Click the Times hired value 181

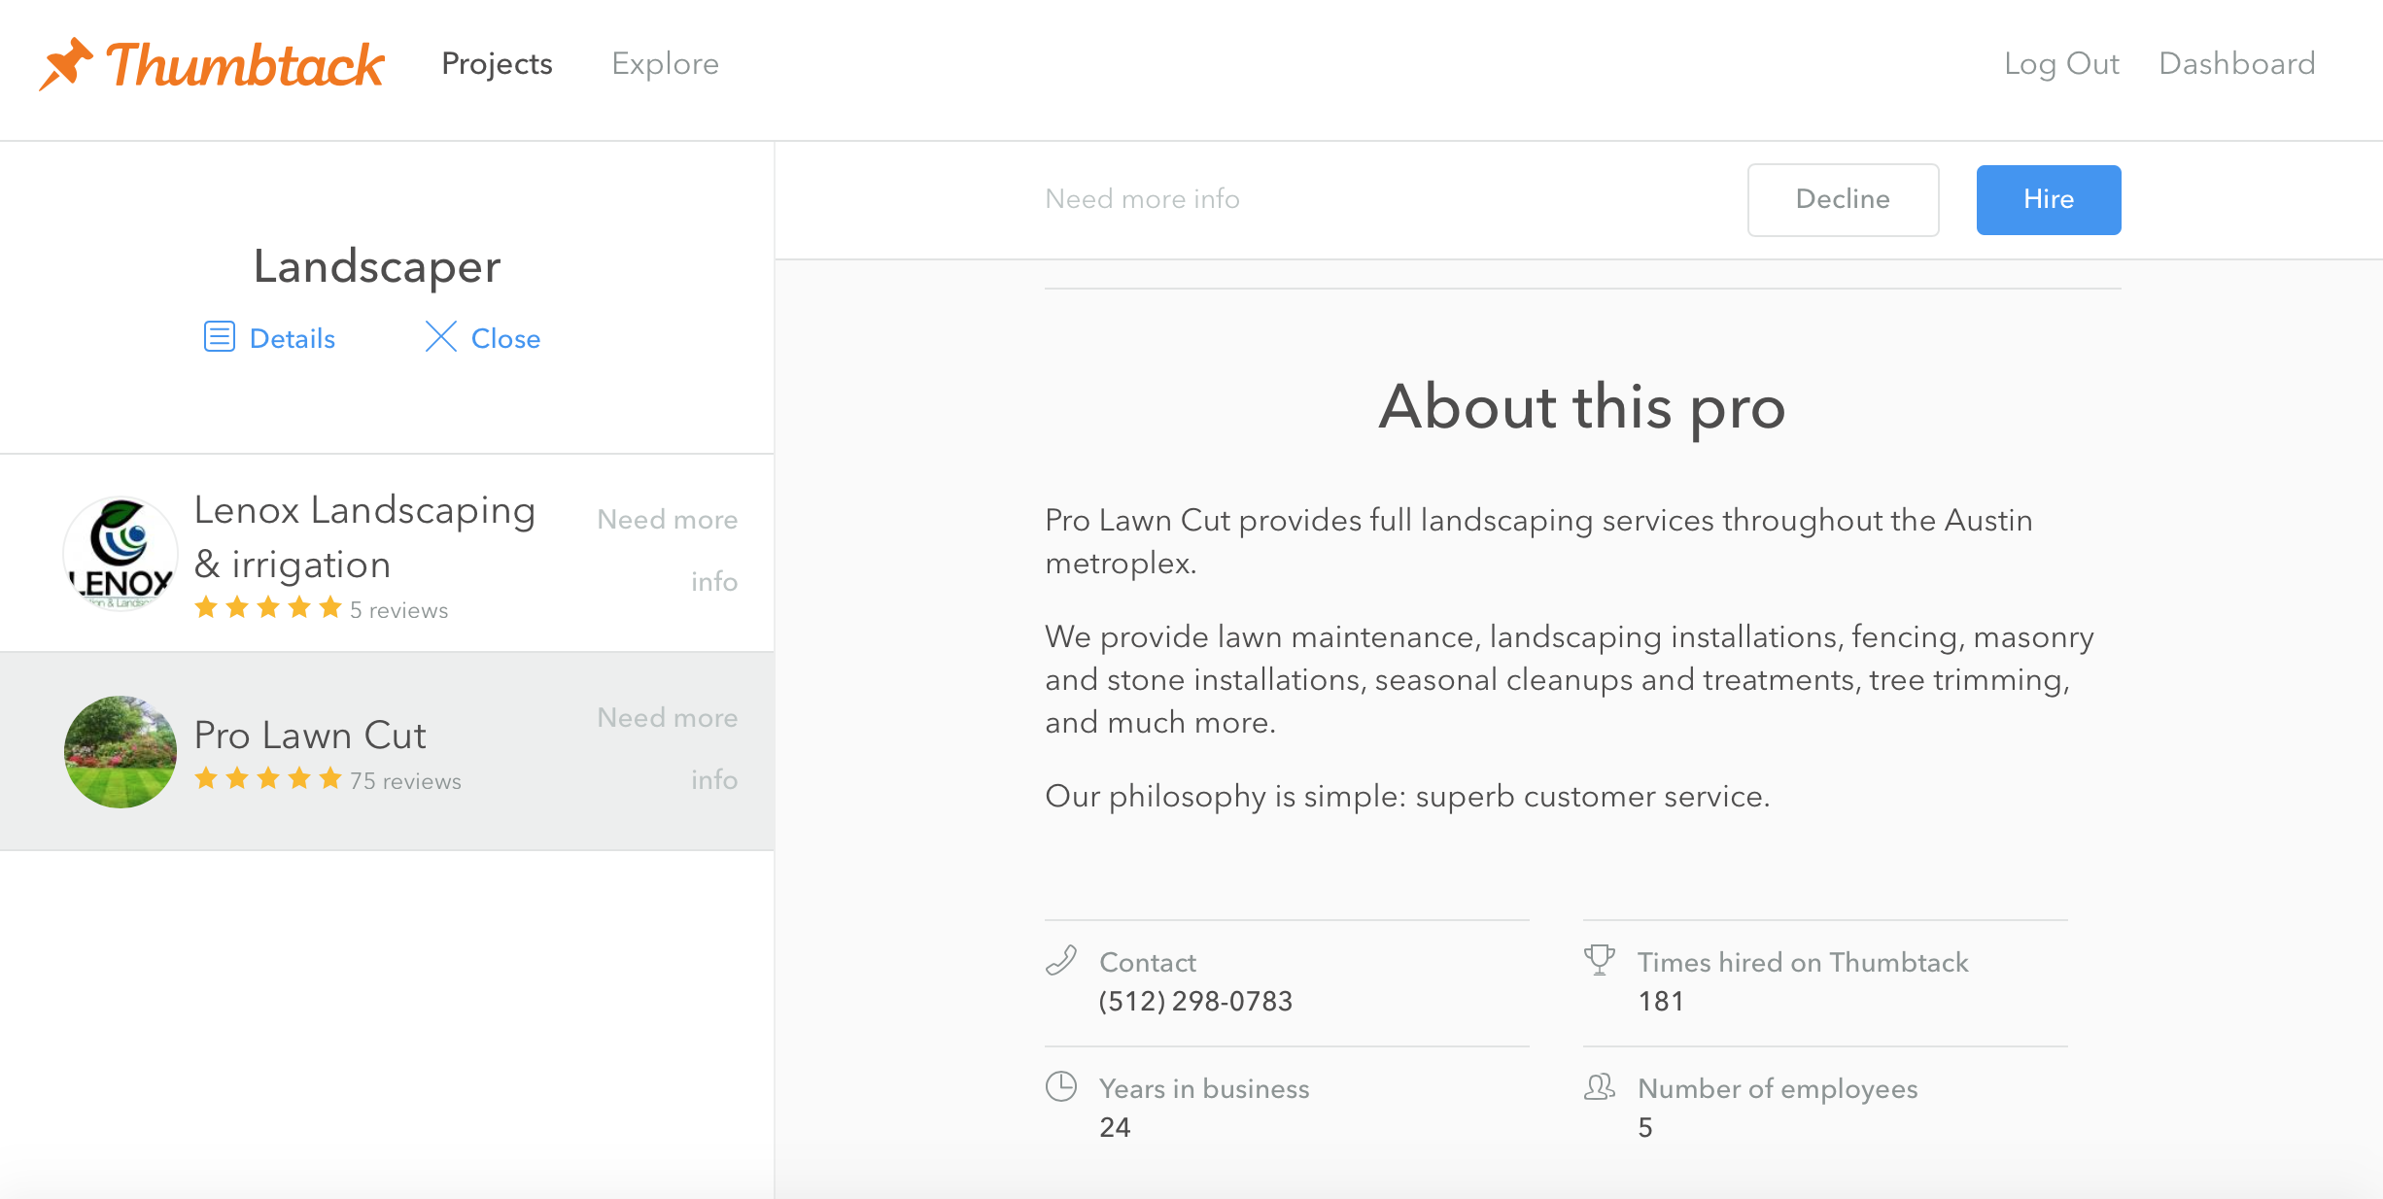tap(1660, 1001)
